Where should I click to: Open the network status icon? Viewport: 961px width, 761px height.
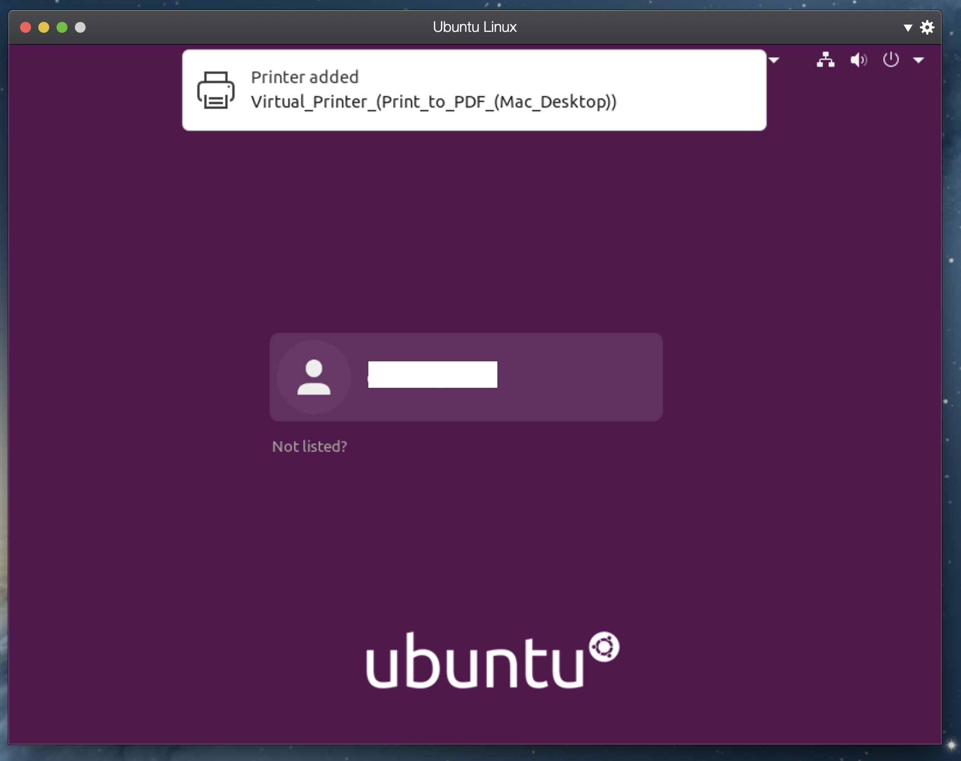tap(826, 60)
